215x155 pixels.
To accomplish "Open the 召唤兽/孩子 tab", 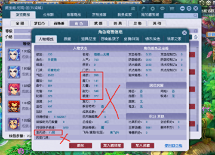I will [110, 39].
